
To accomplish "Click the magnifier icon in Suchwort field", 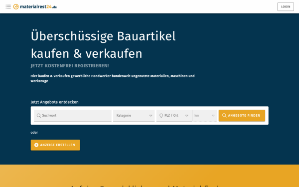I will pos(39,116).
